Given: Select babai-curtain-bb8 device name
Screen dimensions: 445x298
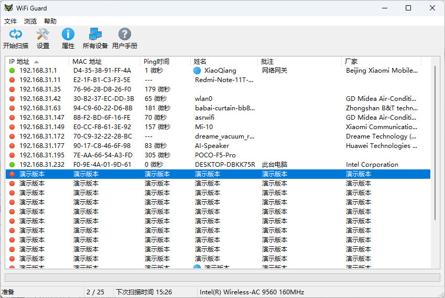Looking at the screenshot, I should click(x=225, y=108).
